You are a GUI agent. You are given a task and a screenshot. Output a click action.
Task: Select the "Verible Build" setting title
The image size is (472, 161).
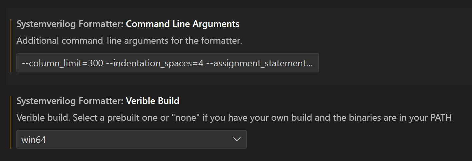[152, 101]
